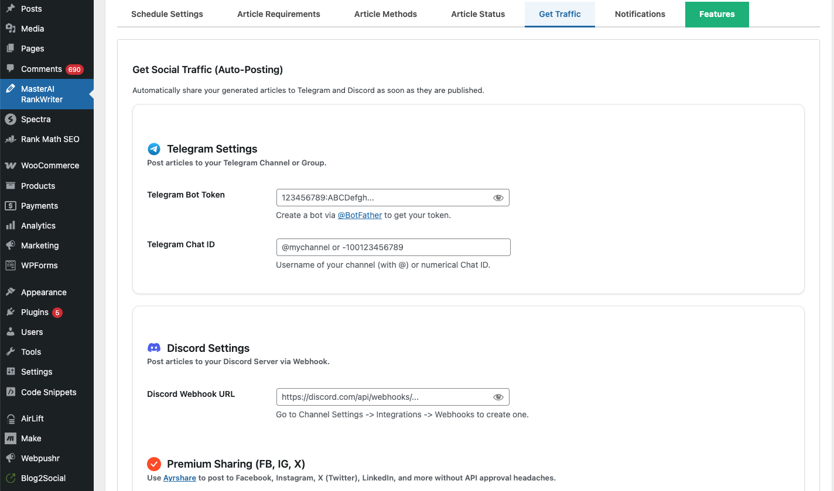Click the Tools wrench icon
Screen dimensions: 834x491
pyautogui.click(x=11, y=352)
